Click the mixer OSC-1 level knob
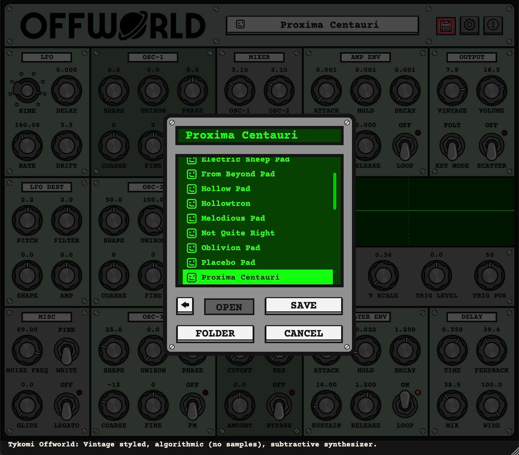Image resolution: width=519 pixels, height=455 pixels. pos(240,90)
